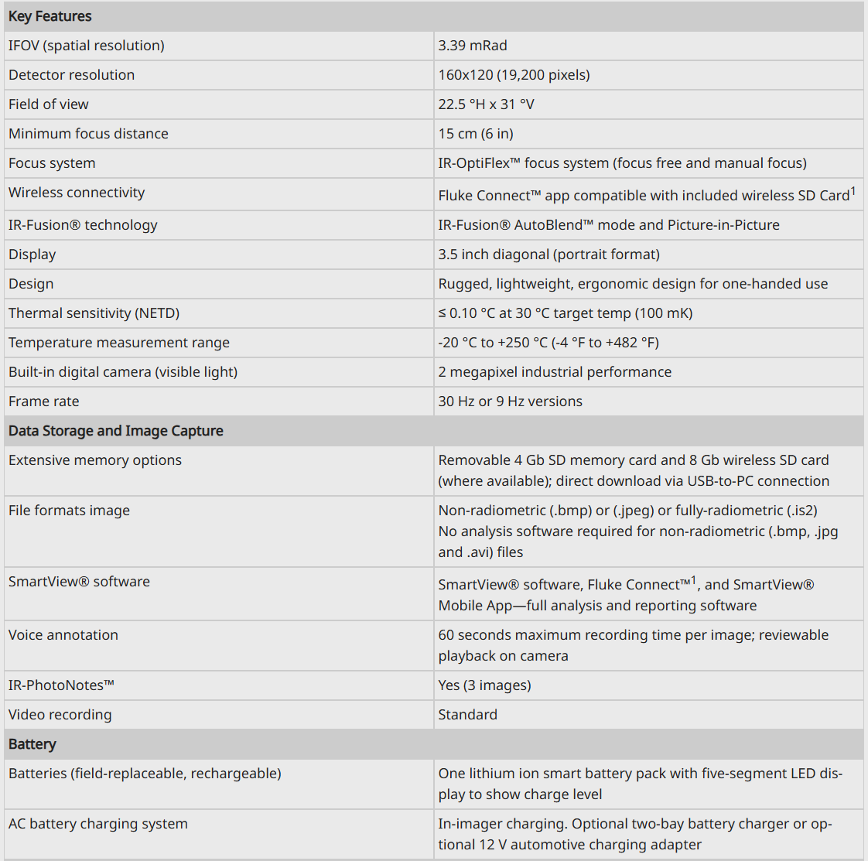
Task: Click the Fluke Connect footnote in SmartView row
Action: tap(693, 580)
